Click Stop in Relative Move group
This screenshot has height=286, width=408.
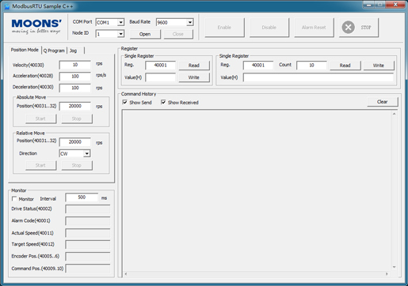click(x=77, y=165)
